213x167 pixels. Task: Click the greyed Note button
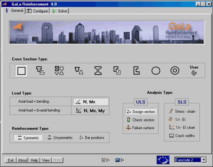tap(57, 160)
